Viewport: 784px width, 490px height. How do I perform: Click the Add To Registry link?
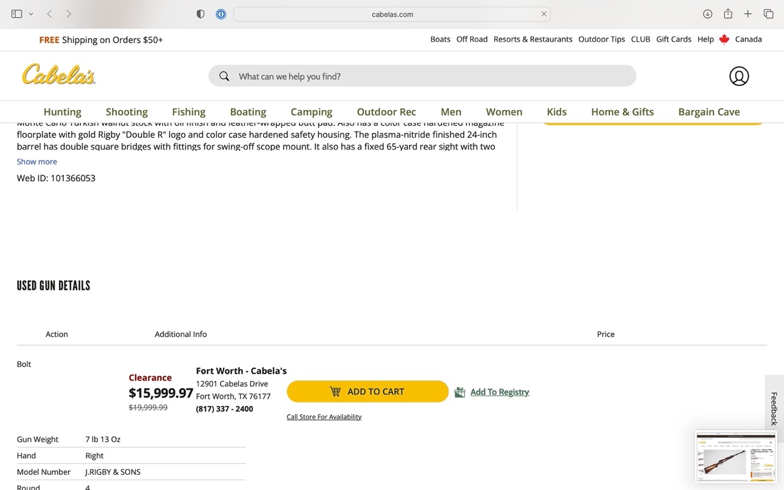point(500,392)
